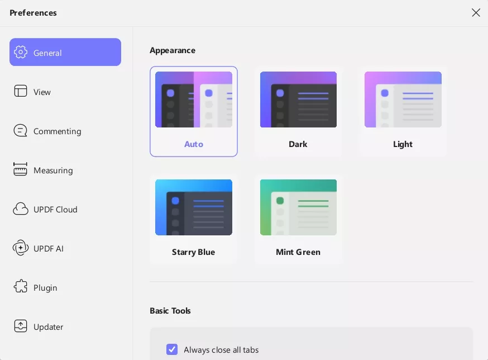Go to the Measuring preferences section

[x=65, y=170]
